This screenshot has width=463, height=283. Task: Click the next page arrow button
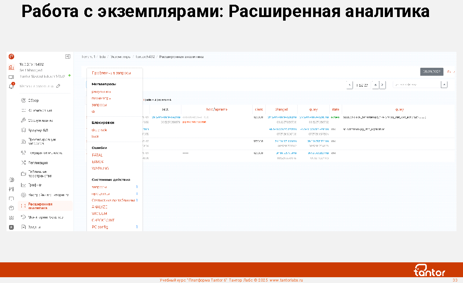(383, 85)
